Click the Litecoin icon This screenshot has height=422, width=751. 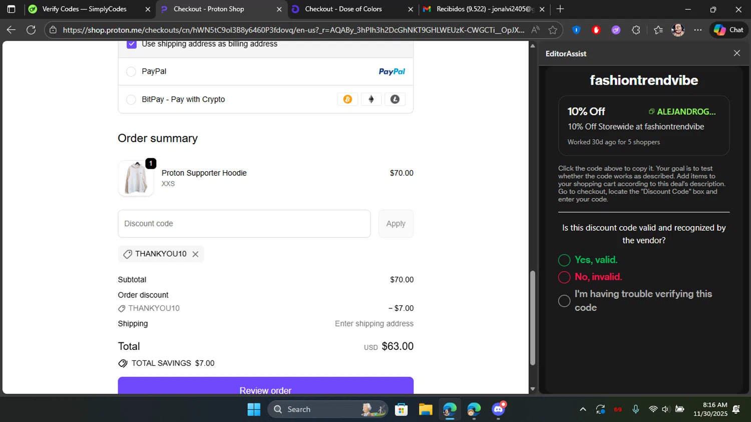click(x=395, y=99)
